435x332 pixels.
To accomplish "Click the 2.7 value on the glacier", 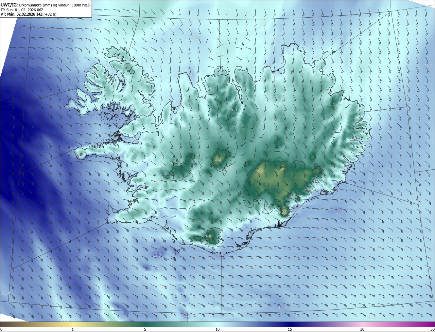I will coord(260,172).
